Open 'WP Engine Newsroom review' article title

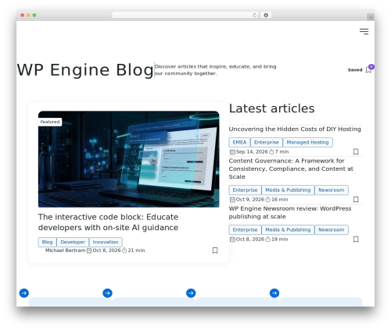click(x=290, y=212)
